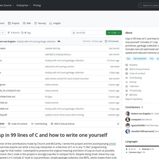Click the branch icon beside 1 Branch

9,33
